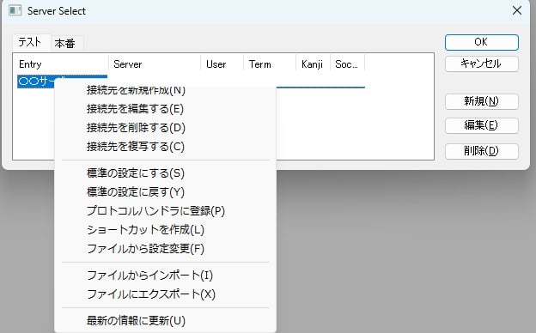
Task: Click the 削除(D) button
Action: 481,151
